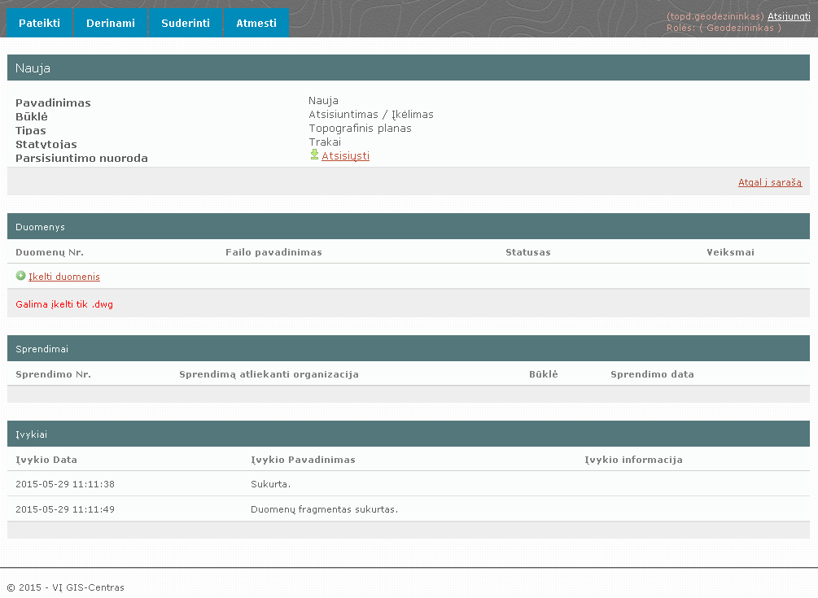This screenshot has width=818, height=598.
Task: Switch to the Derinami tab
Action: point(112,23)
